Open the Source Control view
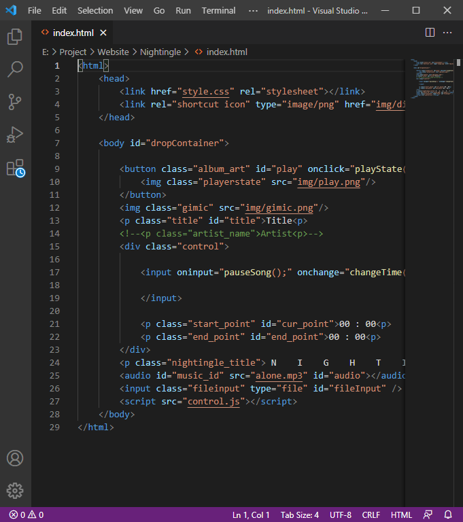The width and height of the screenshot is (463, 522). [x=15, y=102]
